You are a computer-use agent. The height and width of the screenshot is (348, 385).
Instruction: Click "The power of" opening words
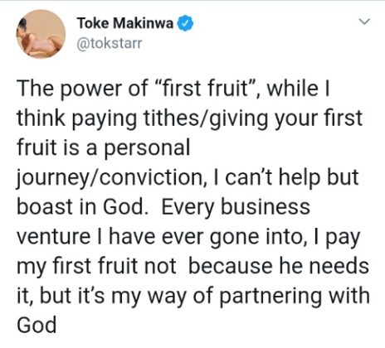[82, 89]
